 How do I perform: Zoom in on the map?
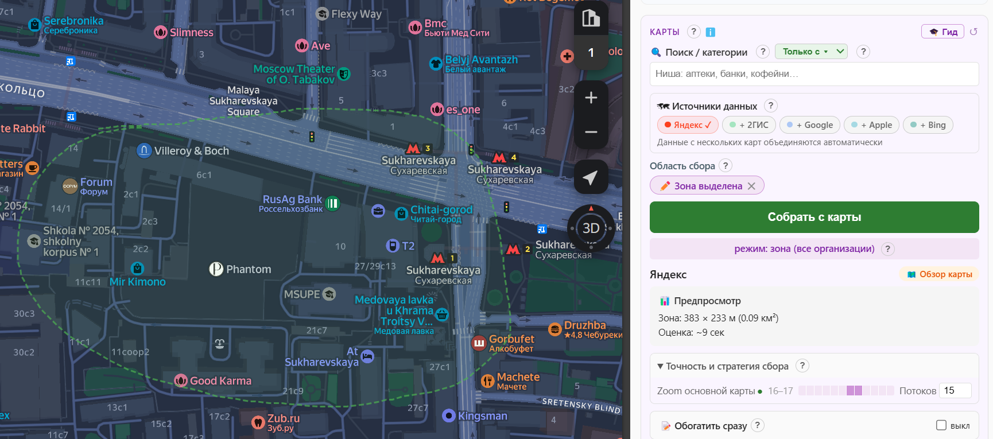pyautogui.click(x=591, y=98)
